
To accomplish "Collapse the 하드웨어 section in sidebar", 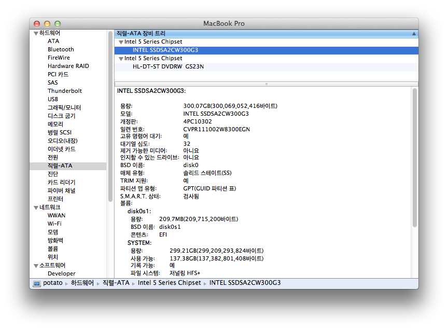I will point(35,33).
